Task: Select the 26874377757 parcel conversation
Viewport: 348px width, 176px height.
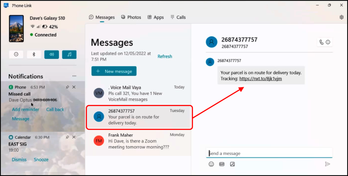Action: pyautogui.click(x=139, y=117)
